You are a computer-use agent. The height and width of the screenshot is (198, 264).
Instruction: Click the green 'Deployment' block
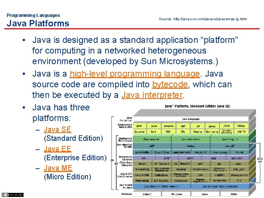tap(152, 139)
